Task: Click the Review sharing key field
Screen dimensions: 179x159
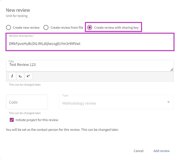Action: [x=90, y=44]
